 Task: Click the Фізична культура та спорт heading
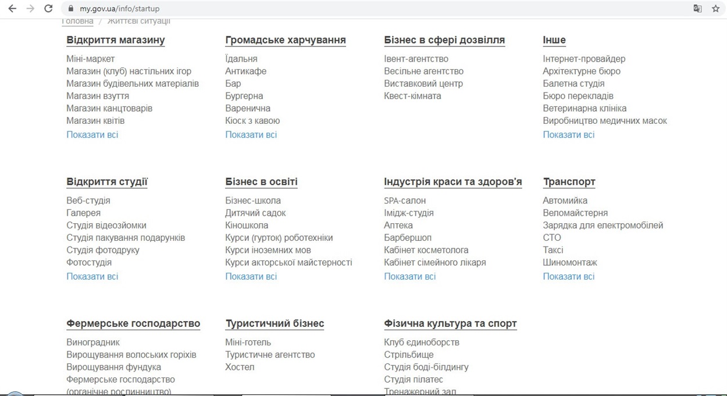coord(450,324)
